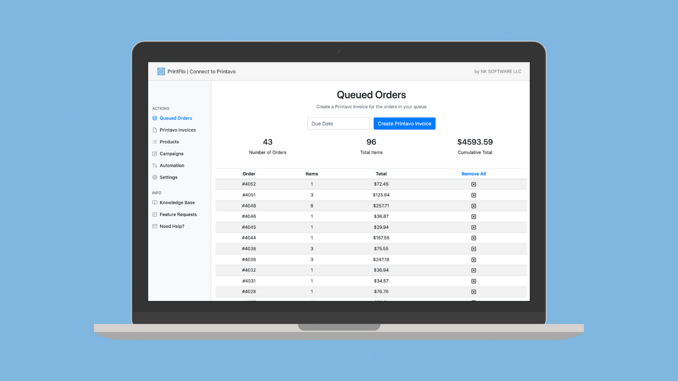
Task: Remove order #4028 using its delete icon
Action: (473, 292)
